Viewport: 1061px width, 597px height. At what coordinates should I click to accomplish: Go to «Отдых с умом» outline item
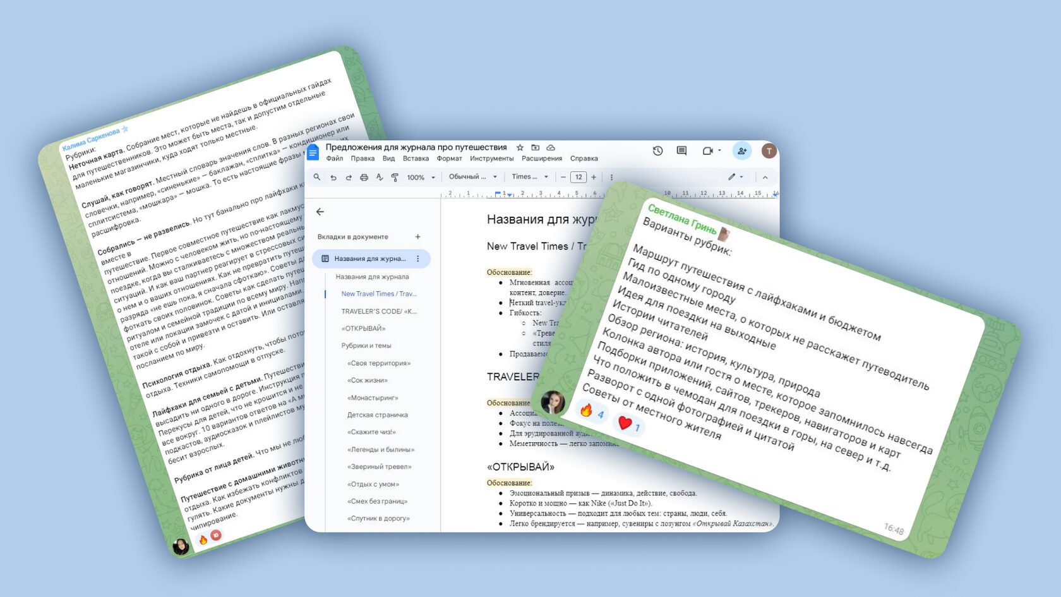pos(373,485)
